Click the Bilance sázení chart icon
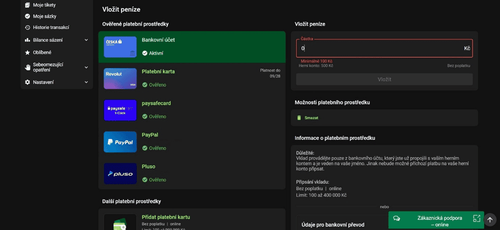 (28, 40)
